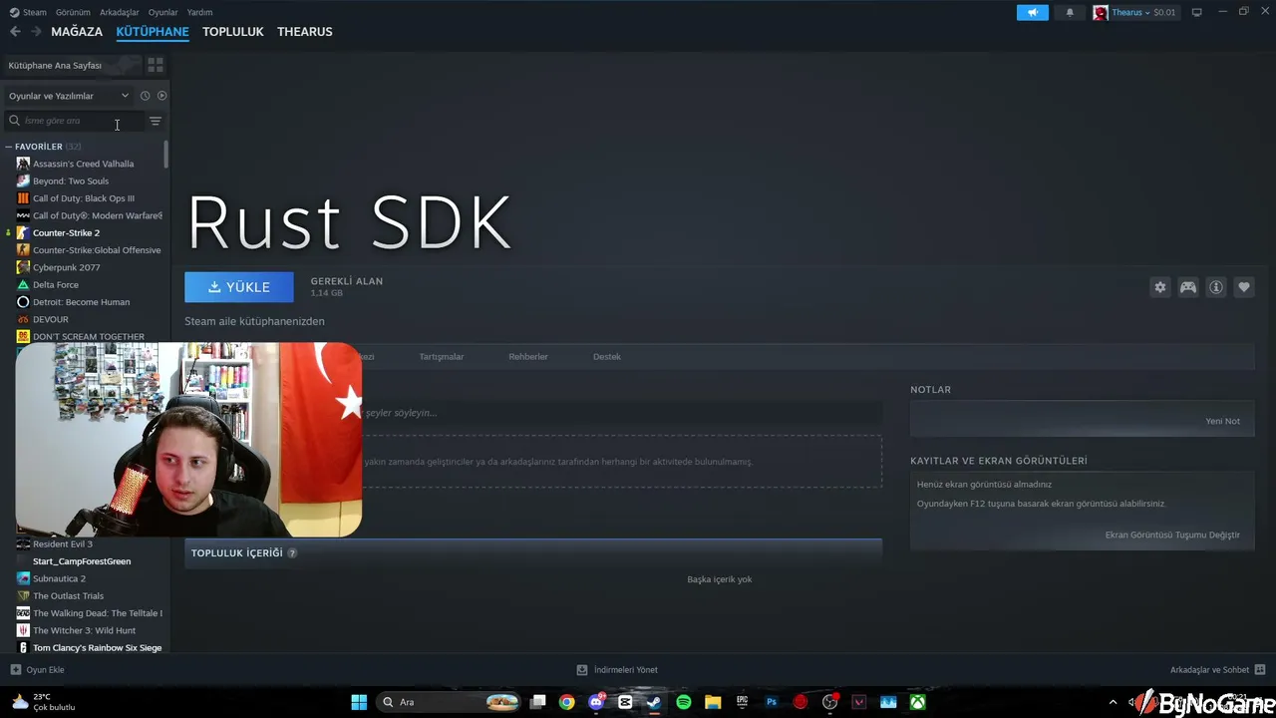Open Rust SDK manage gear icon
The height and width of the screenshot is (718, 1276).
tap(1160, 287)
